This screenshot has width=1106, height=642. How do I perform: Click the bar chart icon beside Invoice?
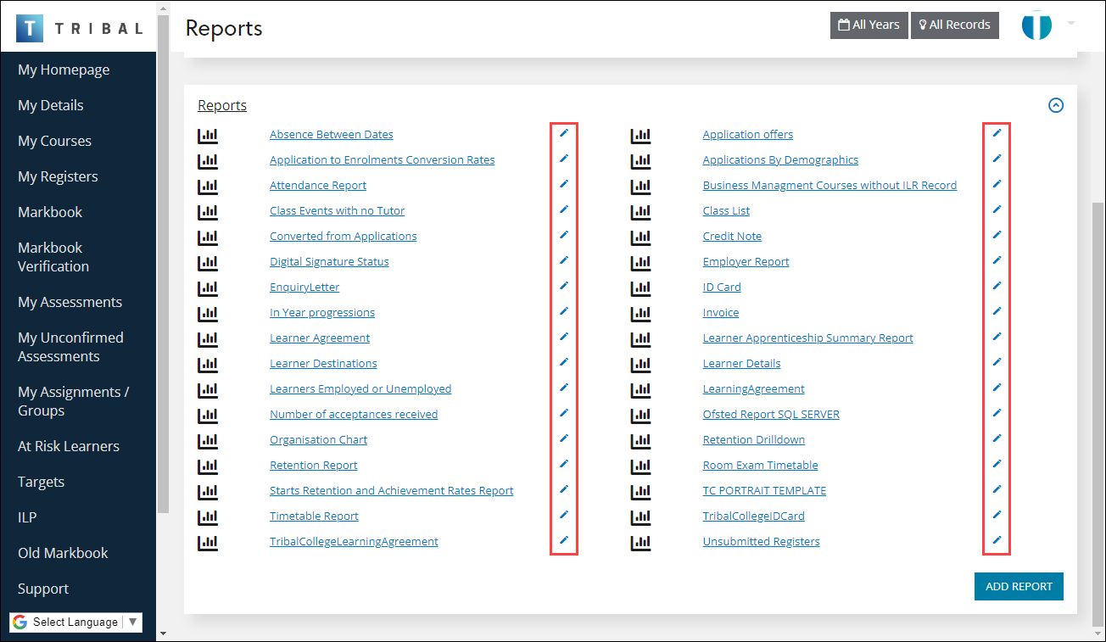click(x=640, y=313)
